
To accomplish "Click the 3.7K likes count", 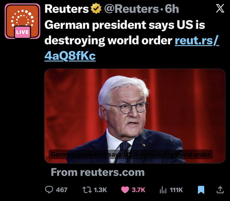I will 138,190.
